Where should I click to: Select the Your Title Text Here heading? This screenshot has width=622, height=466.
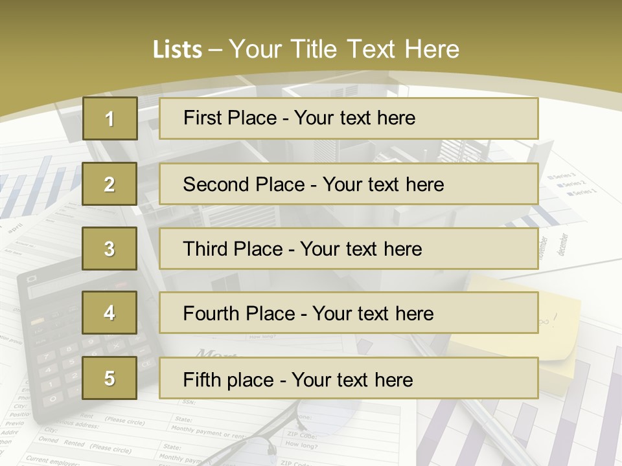[x=344, y=49]
